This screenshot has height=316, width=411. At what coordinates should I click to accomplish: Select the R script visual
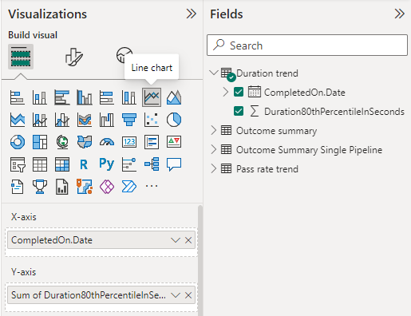[84, 164]
